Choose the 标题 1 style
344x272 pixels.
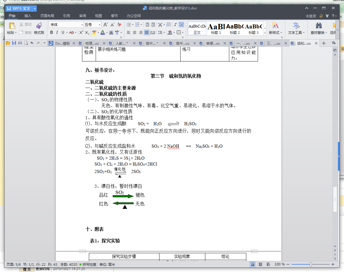coord(216,29)
